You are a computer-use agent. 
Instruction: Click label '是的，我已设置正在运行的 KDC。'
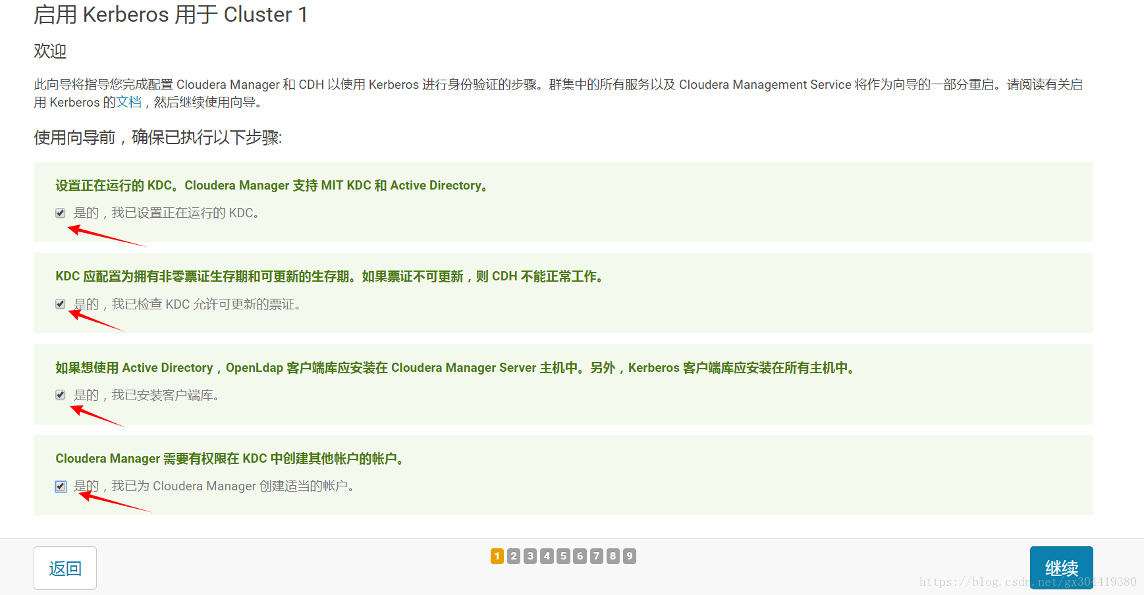coord(167,213)
